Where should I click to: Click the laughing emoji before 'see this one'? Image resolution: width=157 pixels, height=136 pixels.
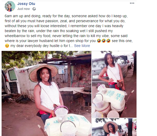coord(108,41)
